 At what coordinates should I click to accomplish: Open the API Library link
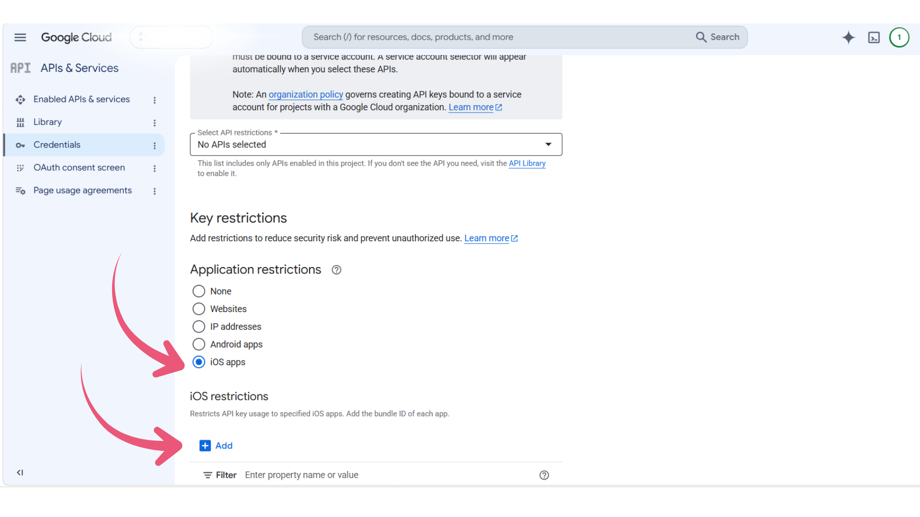click(x=527, y=163)
